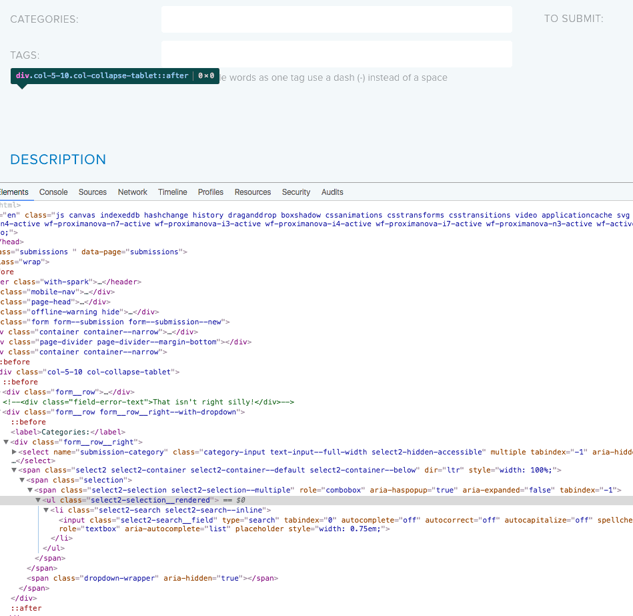The image size is (633, 616).
Task: Click the TO SUBMIT: text
Action: click(x=574, y=19)
